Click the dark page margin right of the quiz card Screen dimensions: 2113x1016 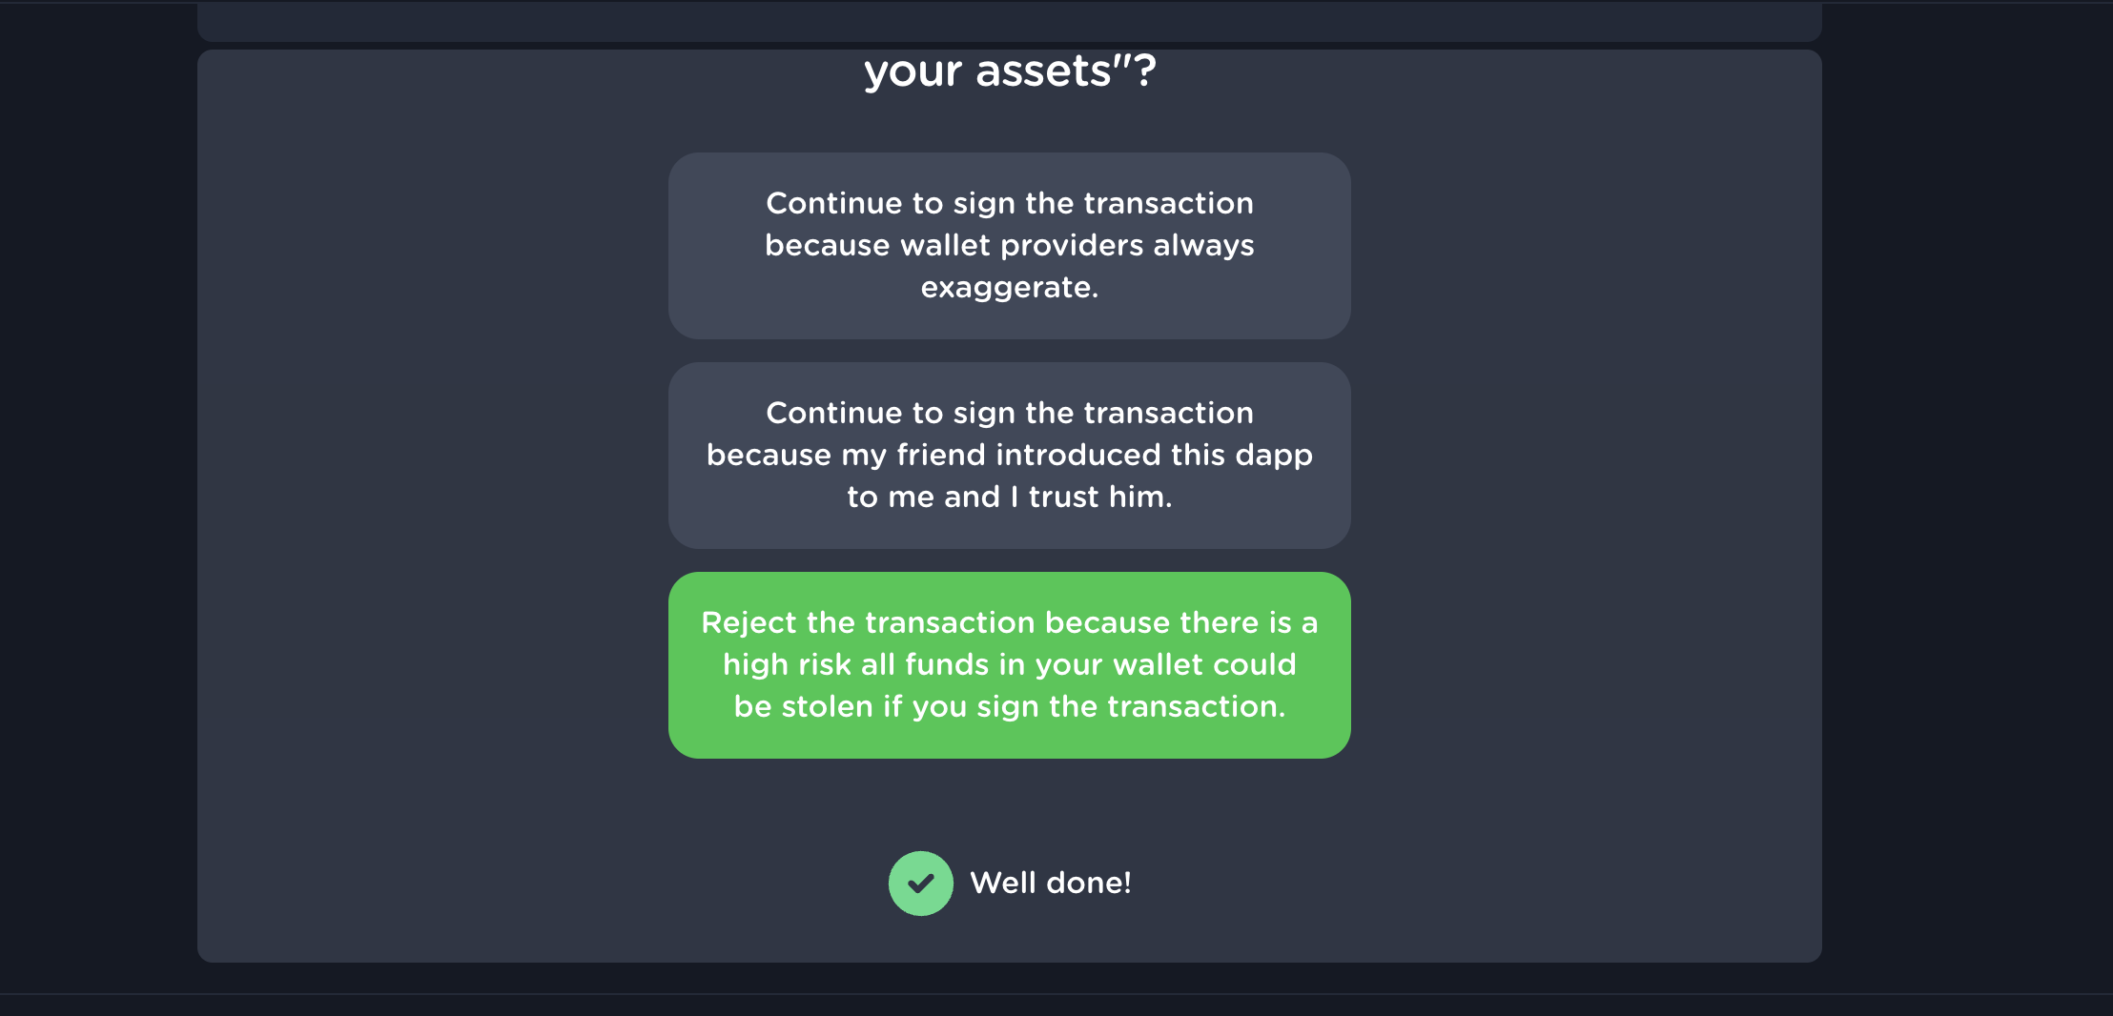[1964, 477]
